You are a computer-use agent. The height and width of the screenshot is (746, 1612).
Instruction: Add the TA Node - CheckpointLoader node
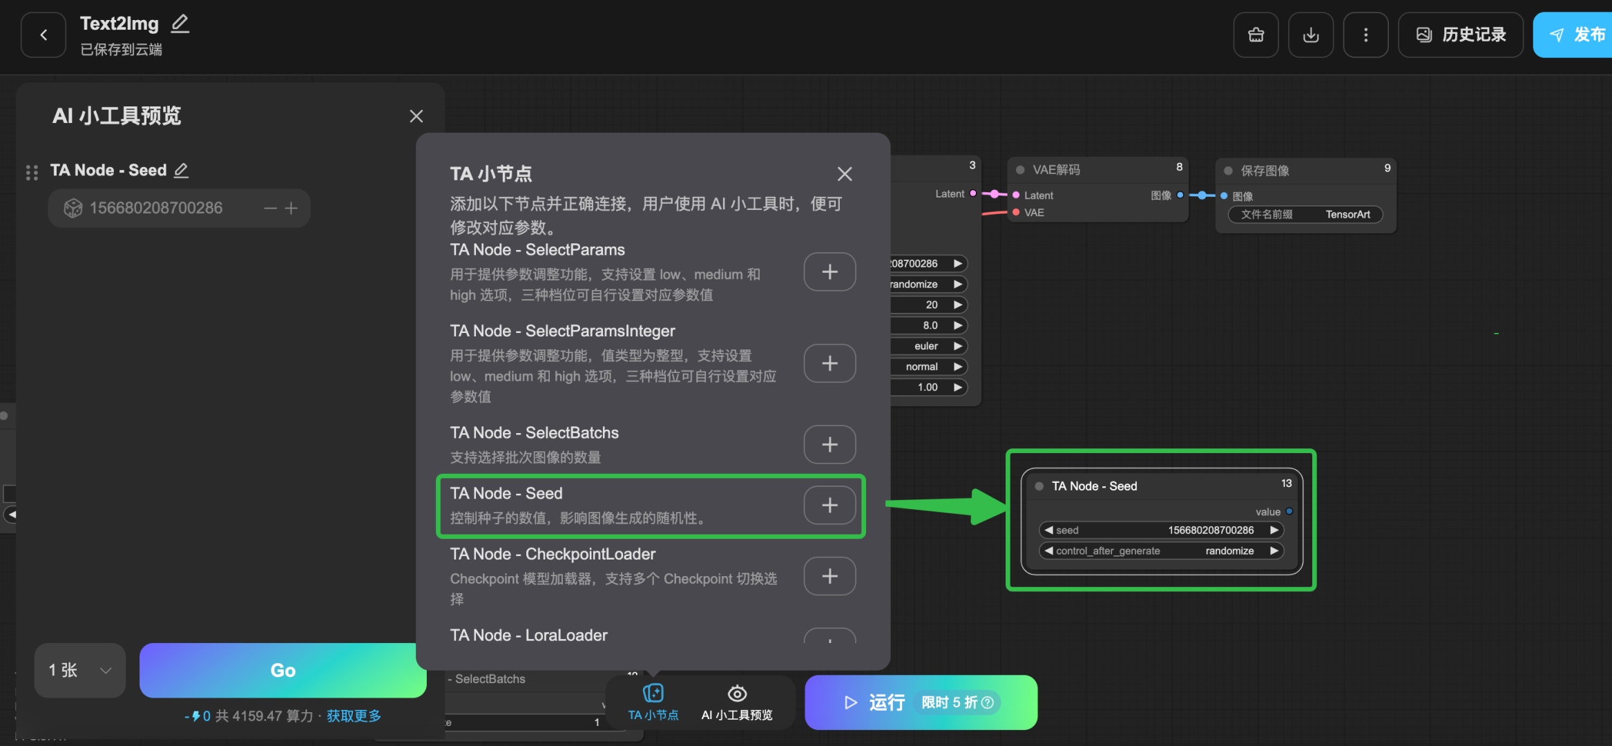(x=829, y=576)
